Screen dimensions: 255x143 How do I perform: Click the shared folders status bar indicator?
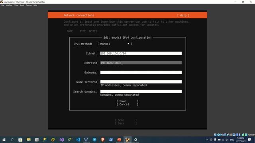coord(231,135)
